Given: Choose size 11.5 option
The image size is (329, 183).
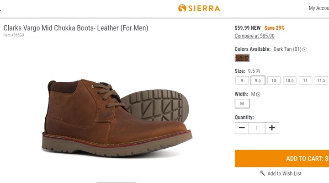Looking at the screenshot, I should point(321,81).
